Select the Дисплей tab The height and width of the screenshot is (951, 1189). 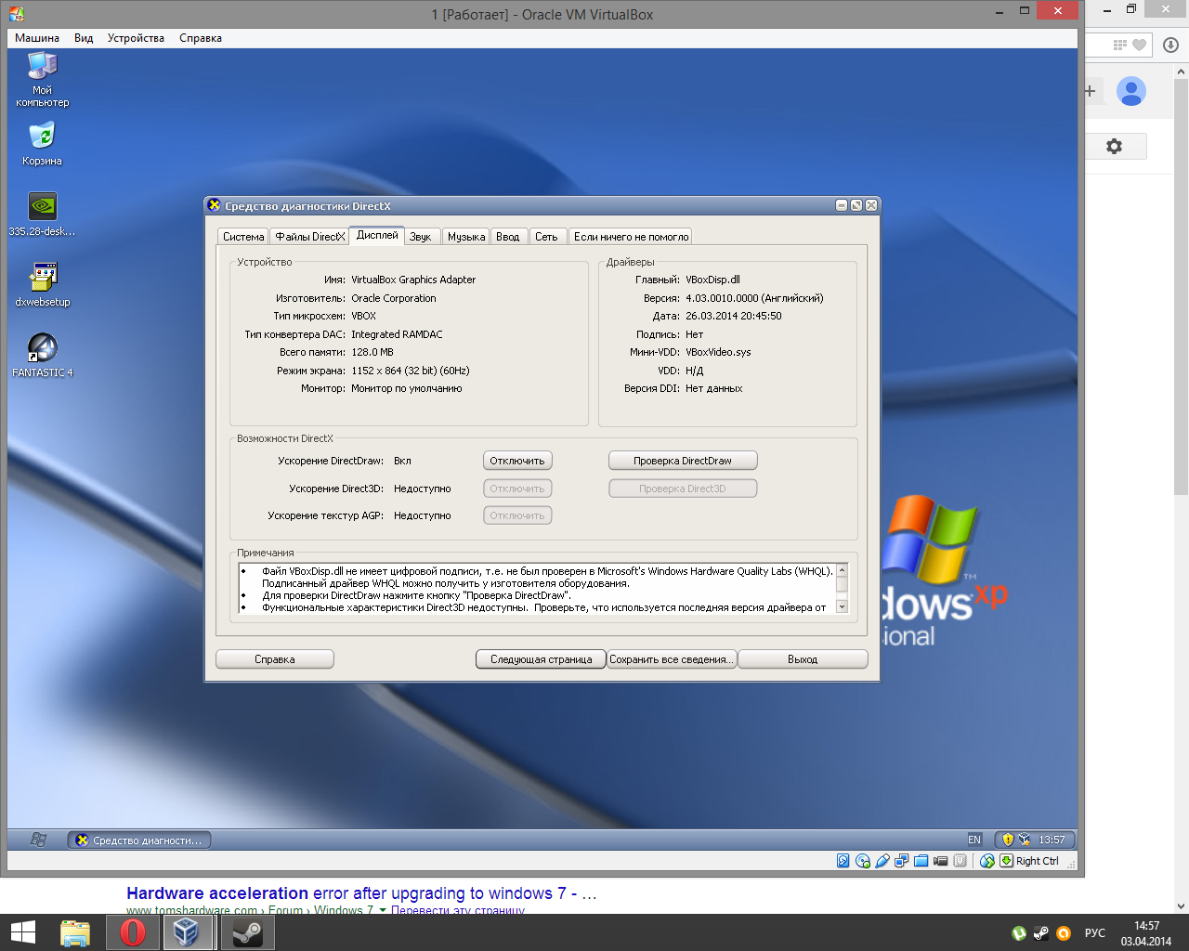pyautogui.click(x=377, y=235)
